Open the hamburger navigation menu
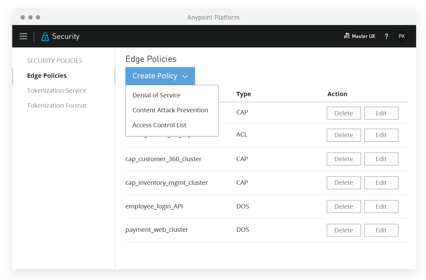Image resolution: width=426 pixels, height=280 pixels. pos(23,36)
